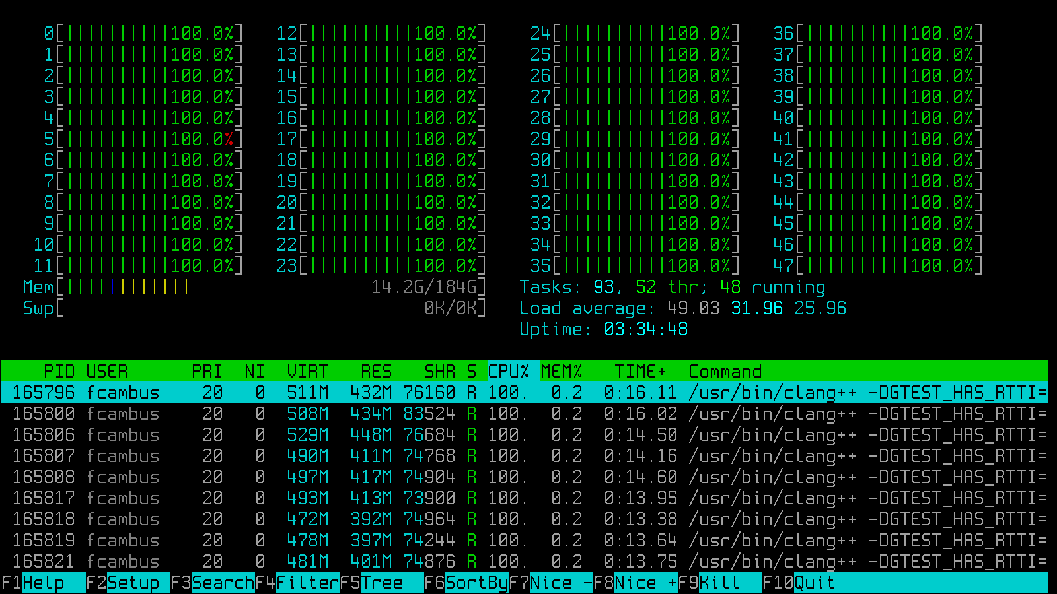Image resolution: width=1057 pixels, height=594 pixels.
Task: Click the Load average 49.03 value
Action: click(x=694, y=308)
